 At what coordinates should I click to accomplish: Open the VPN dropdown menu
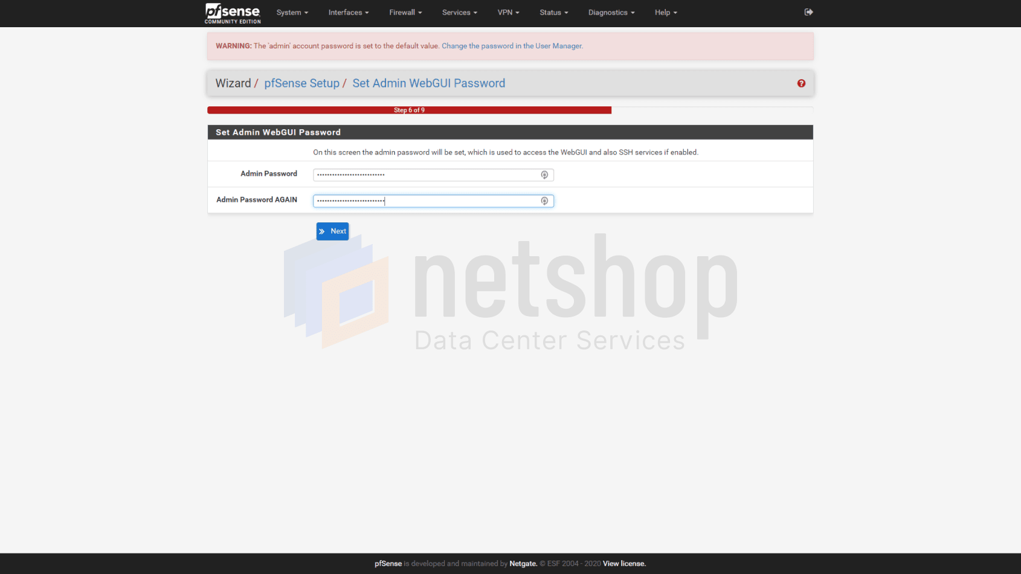click(508, 12)
